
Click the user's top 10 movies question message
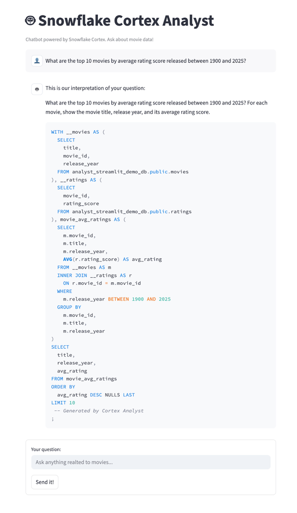(146, 61)
